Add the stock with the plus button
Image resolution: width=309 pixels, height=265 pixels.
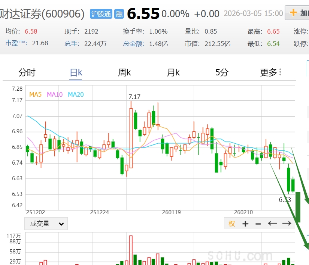[297, 13]
